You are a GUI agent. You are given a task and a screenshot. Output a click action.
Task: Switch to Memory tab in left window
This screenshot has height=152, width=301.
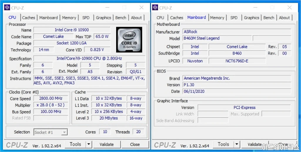69,18
